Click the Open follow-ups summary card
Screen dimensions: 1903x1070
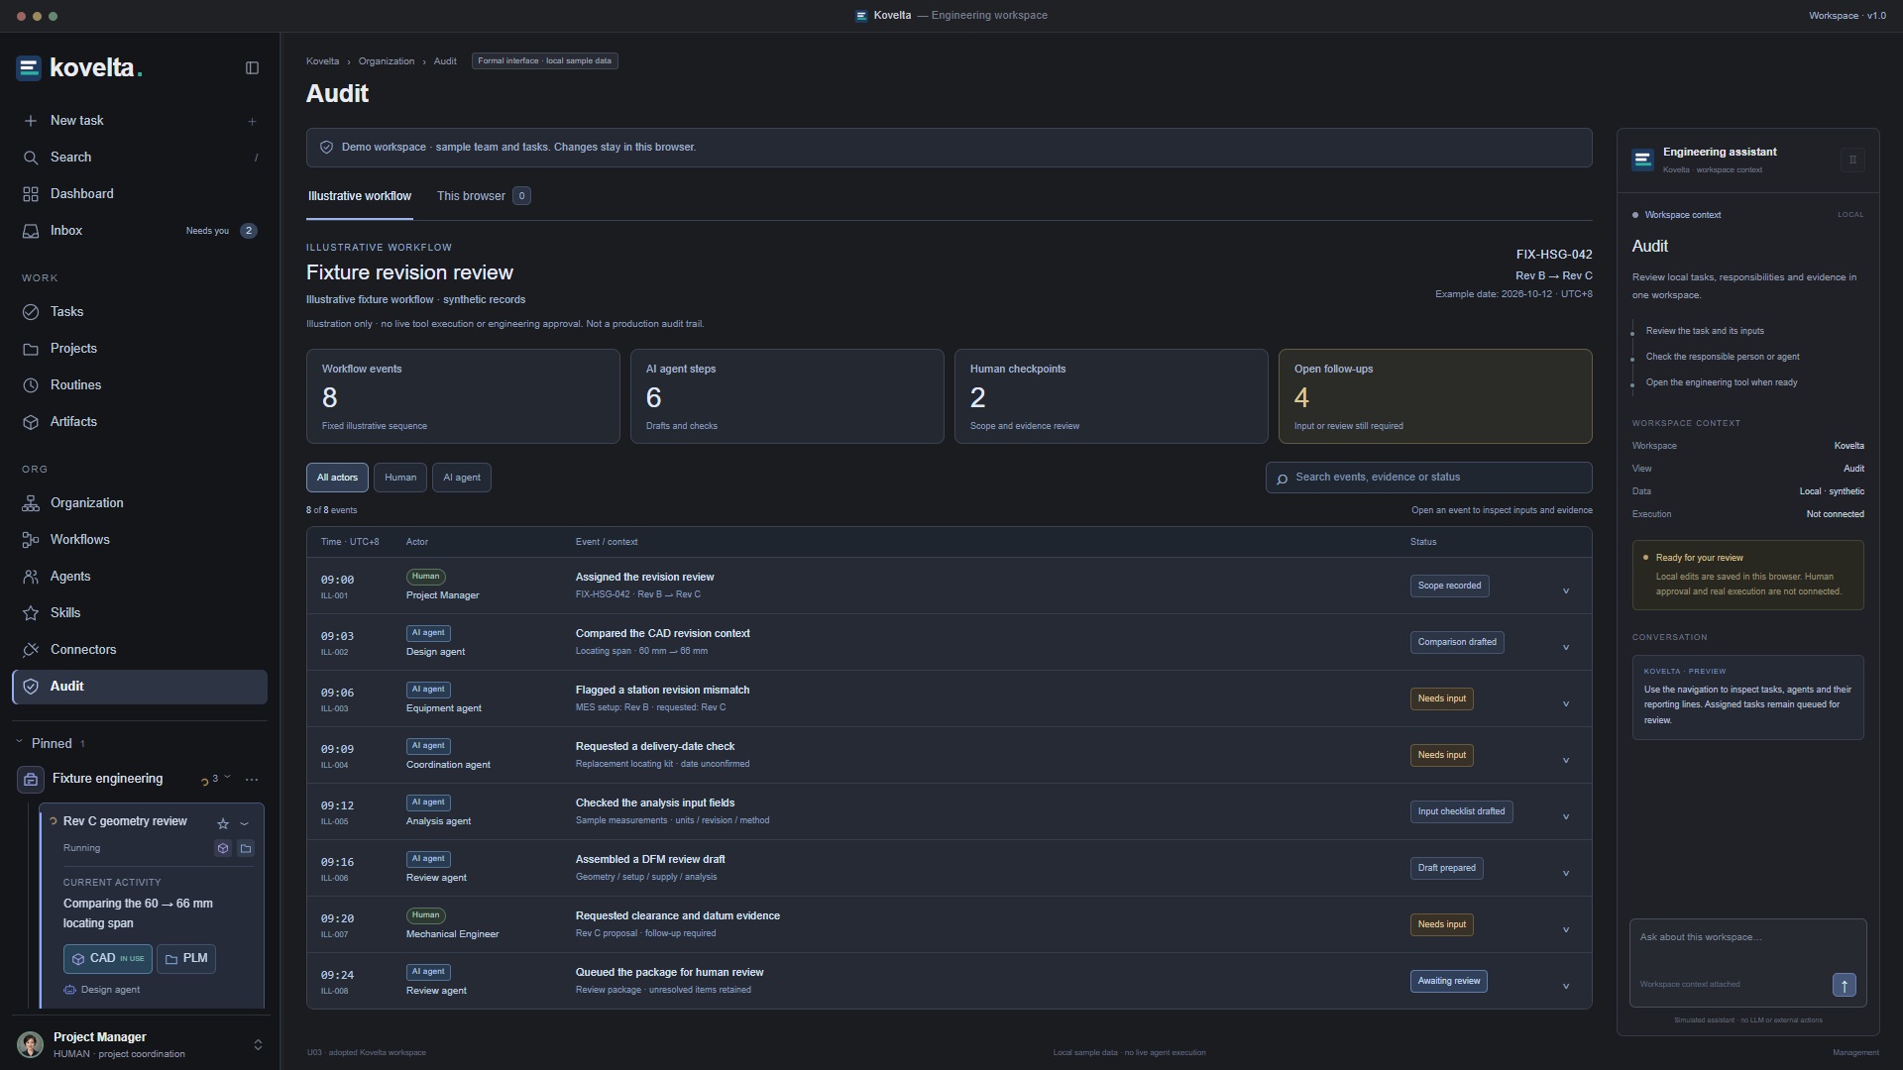tap(1435, 396)
